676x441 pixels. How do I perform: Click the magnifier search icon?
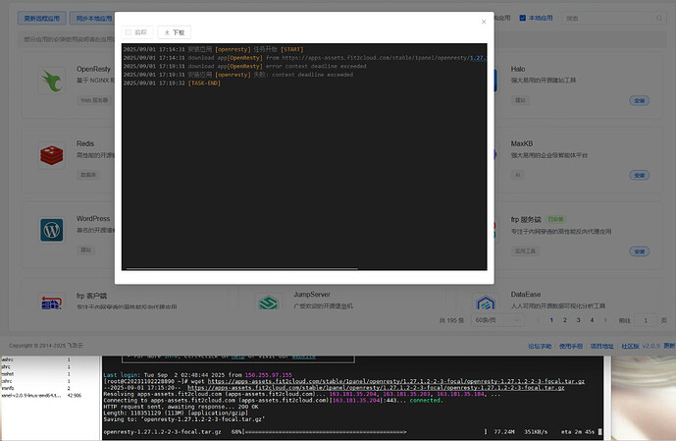[659, 18]
